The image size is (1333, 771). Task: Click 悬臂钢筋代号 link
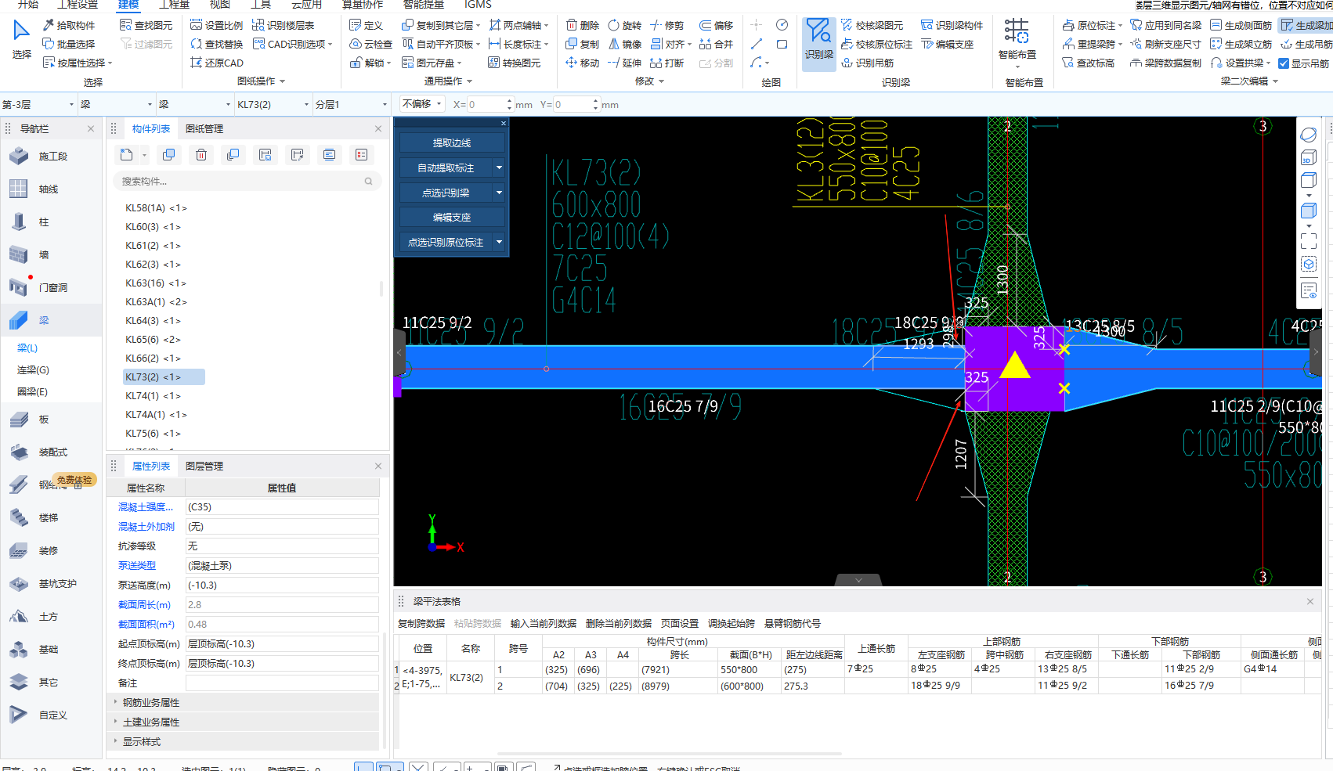point(793,623)
